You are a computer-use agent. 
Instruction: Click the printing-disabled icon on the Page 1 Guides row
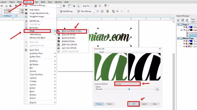(187, 27)
